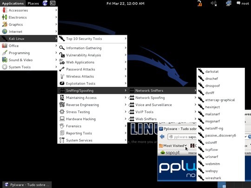Expand the Electronics submenu arrow
The height and width of the screenshot is (188, 251).
tap(56, 17)
